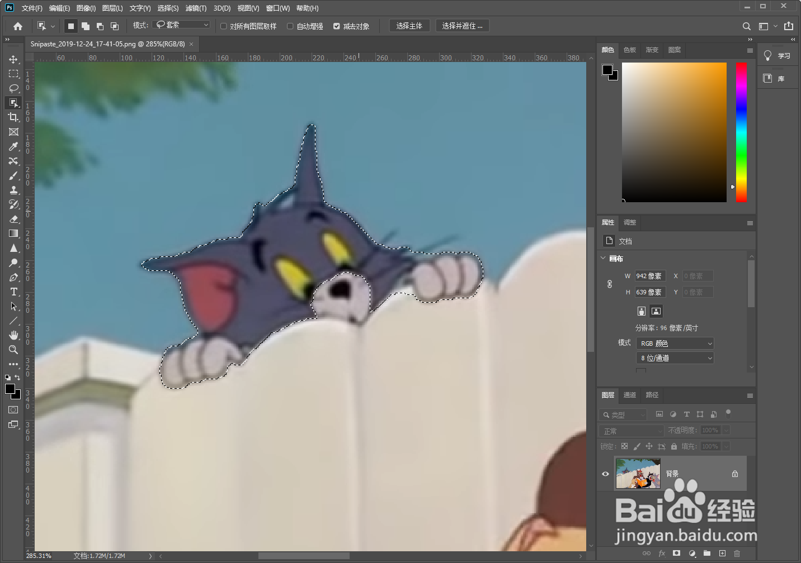This screenshot has height=563, width=801.
Task: Switch to the 通道 tab
Action: pyautogui.click(x=630, y=395)
